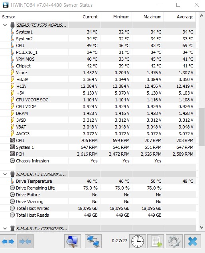Select the +5V voltage row
Screen dimensions: 205x253
point(98,93)
